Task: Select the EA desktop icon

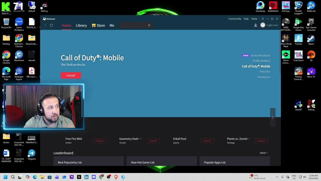Action: tap(311, 56)
